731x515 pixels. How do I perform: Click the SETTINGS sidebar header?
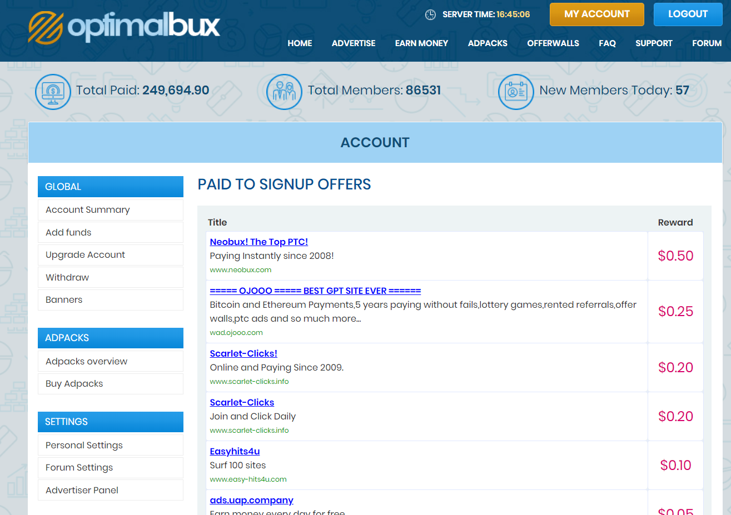point(111,422)
